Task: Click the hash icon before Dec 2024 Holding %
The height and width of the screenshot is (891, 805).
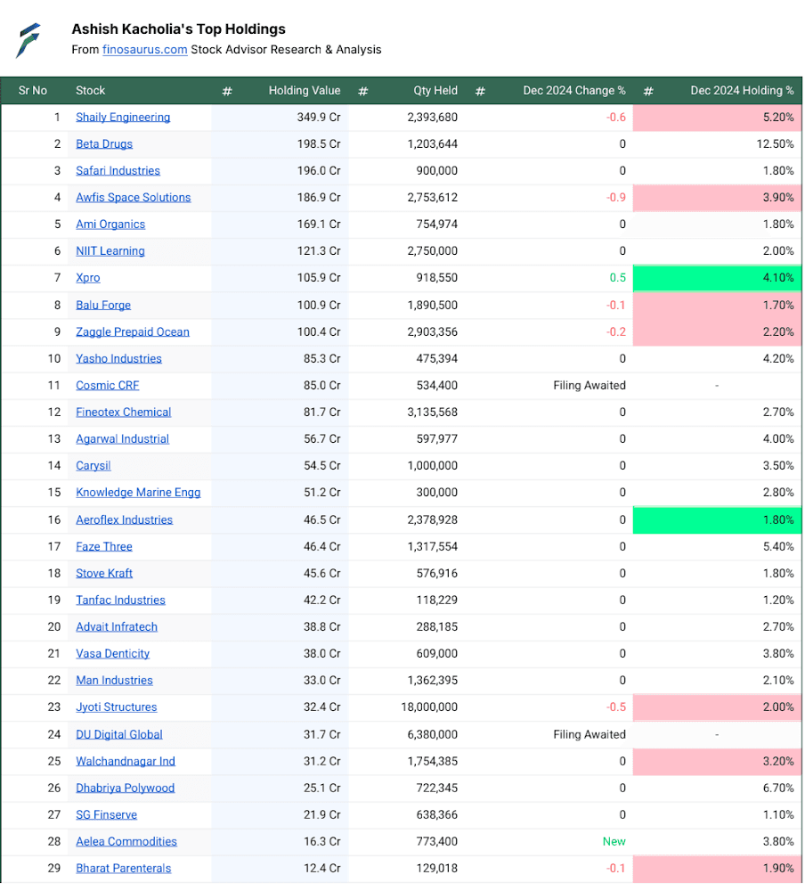Action: [648, 91]
